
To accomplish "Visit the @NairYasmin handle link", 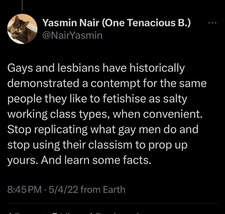I will tap(72, 35).
